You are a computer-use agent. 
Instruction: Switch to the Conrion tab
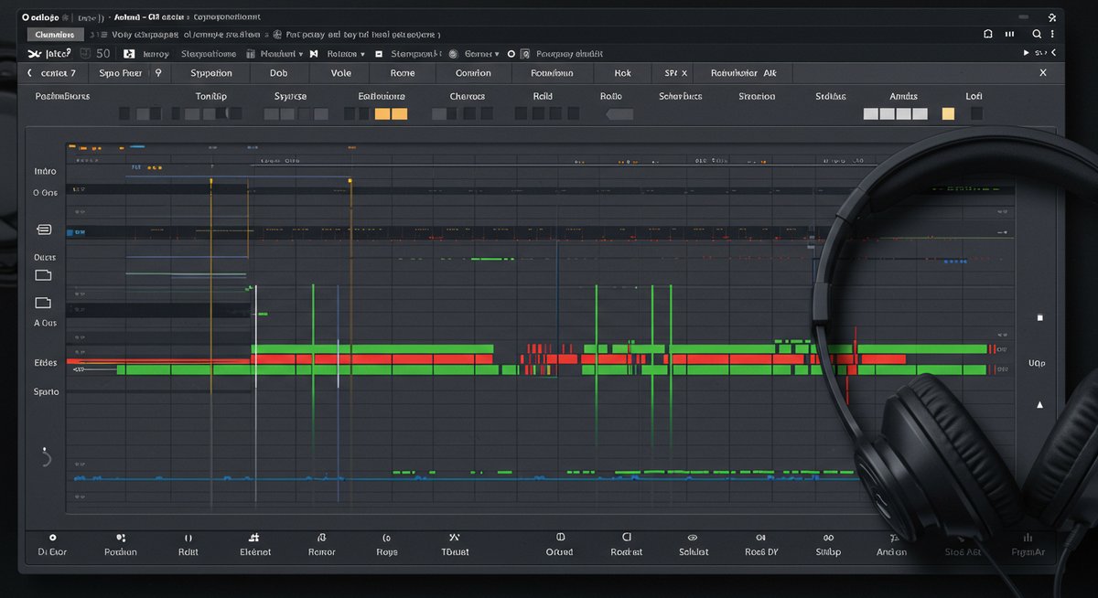tap(473, 73)
